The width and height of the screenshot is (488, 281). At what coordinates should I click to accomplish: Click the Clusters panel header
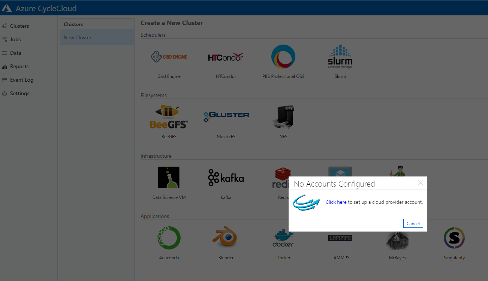(73, 24)
